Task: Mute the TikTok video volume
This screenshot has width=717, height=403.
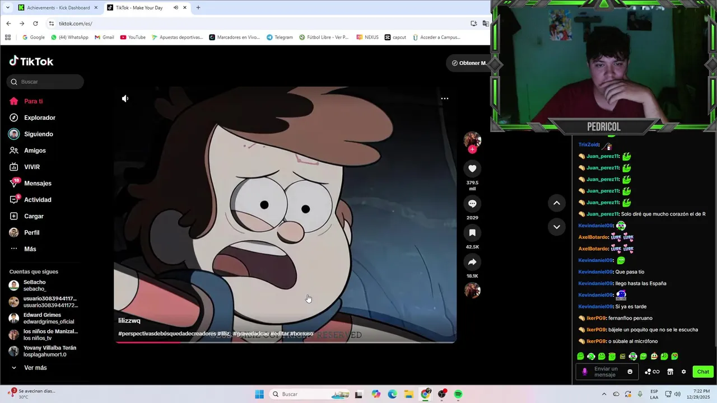Action: coord(125,99)
